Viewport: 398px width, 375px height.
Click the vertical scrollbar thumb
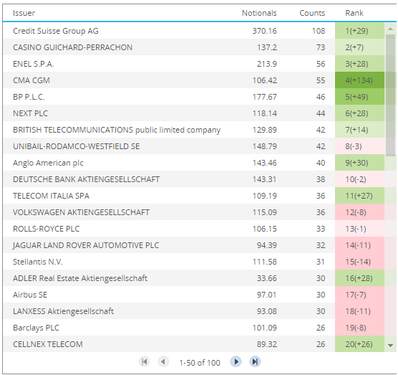tap(390, 95)
